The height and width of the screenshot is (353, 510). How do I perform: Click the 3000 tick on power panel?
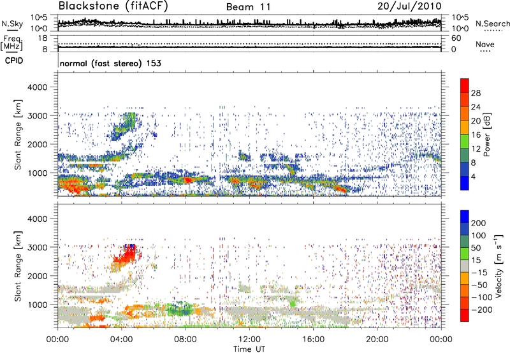[37, 116]
